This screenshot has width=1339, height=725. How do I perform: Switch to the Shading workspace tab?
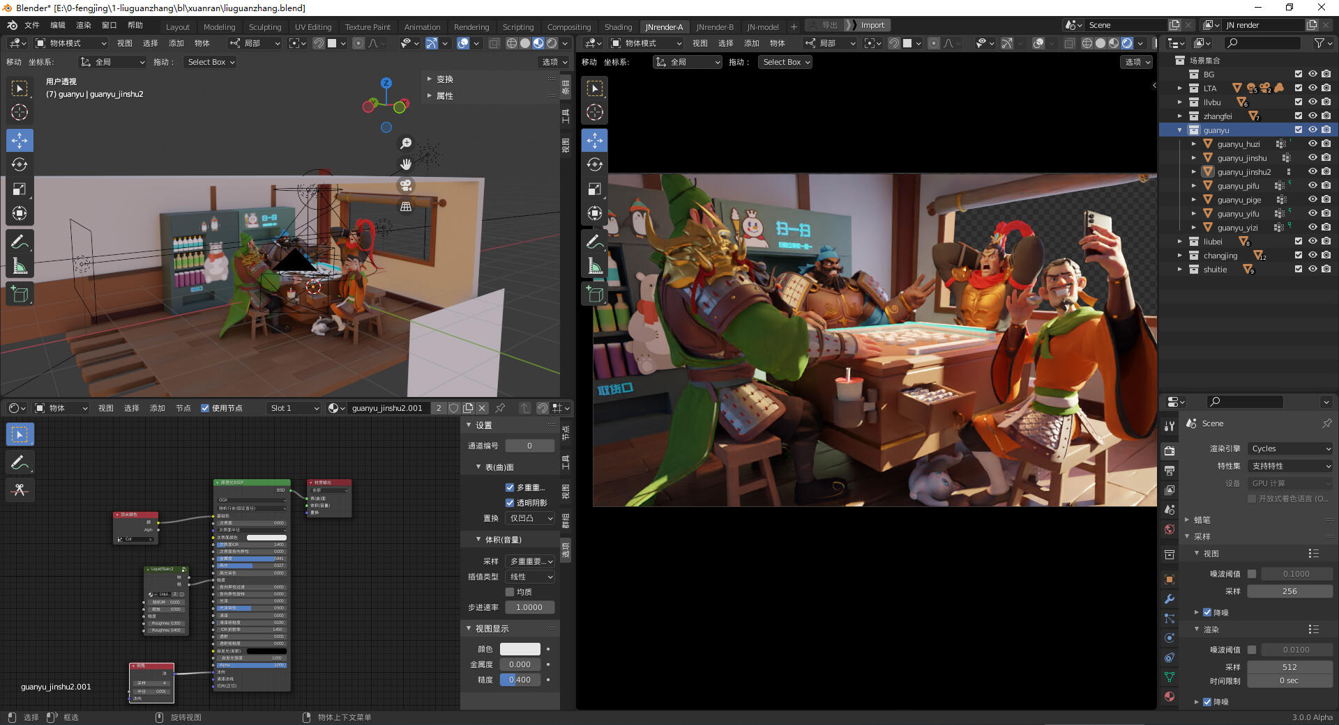(x=618, y=26)
